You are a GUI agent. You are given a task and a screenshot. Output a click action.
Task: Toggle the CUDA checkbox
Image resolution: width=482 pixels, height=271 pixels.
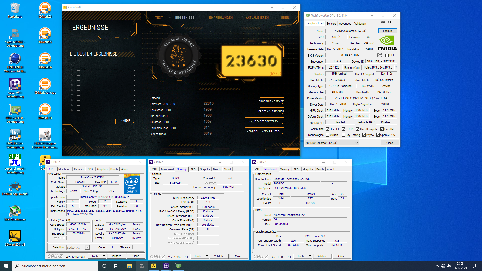(x=343, y=129)
